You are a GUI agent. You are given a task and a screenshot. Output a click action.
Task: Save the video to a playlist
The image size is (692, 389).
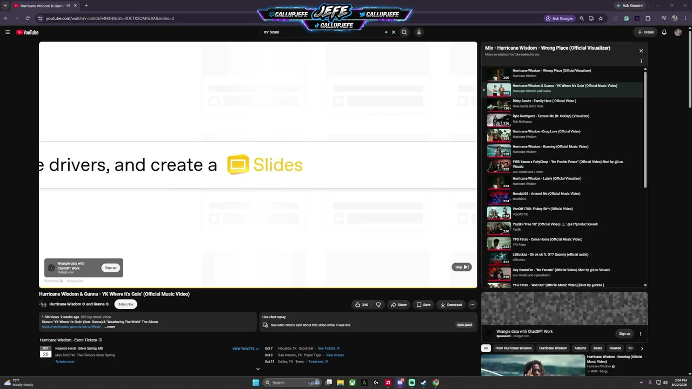pyautogui.click(x=423, y=305)
